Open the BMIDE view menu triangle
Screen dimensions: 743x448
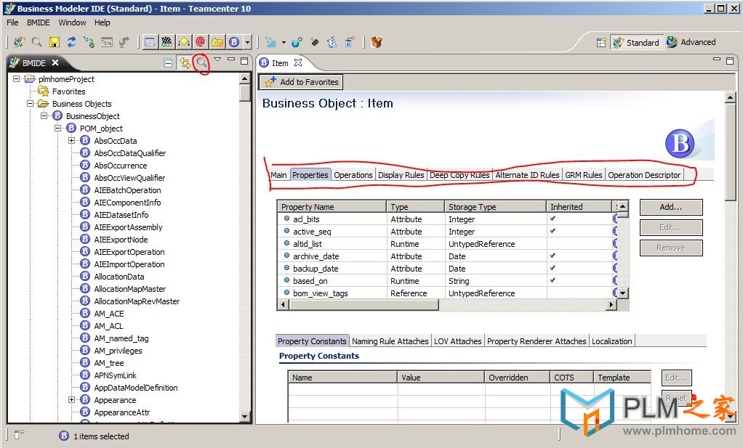217,59
